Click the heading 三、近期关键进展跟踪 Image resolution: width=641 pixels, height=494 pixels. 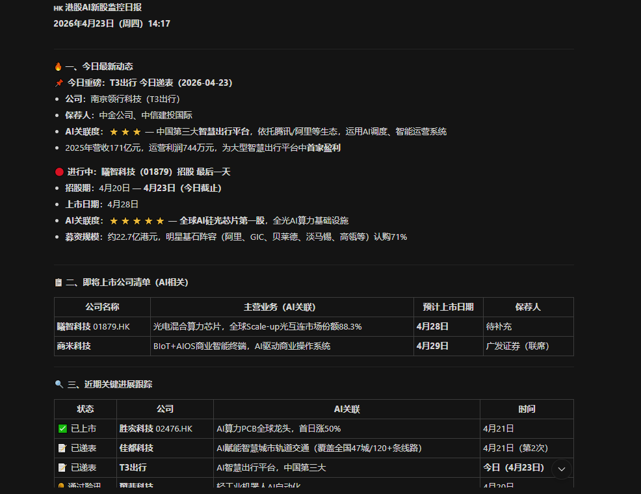pyautogui.click(x=110, y=385)
